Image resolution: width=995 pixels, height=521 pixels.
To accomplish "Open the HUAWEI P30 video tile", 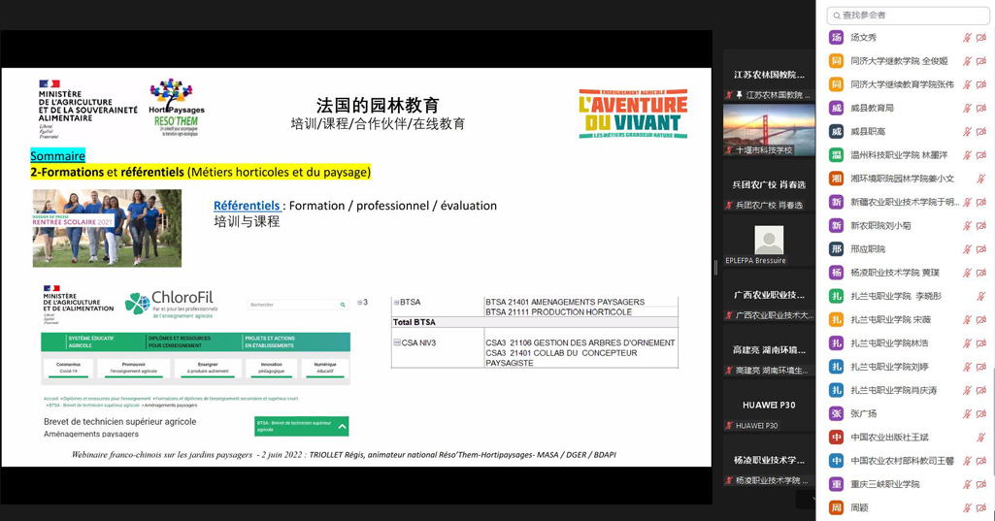I will click(769, 406).
